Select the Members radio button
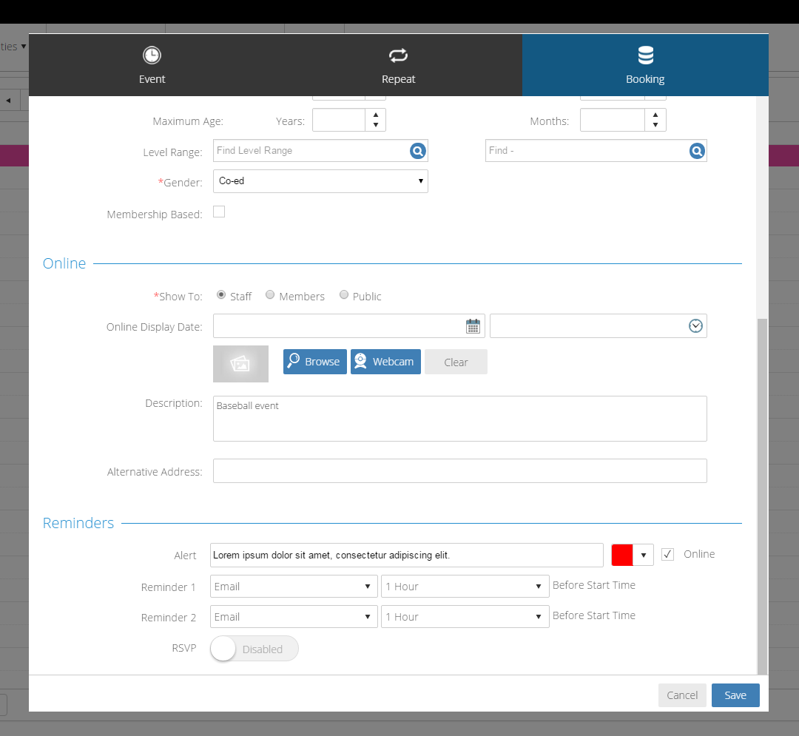The width and height of the screenshot is (799, 736). [271, 295]
